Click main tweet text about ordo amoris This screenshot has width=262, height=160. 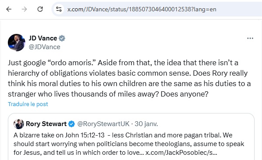pyautogui.click(x=129, y=78)
